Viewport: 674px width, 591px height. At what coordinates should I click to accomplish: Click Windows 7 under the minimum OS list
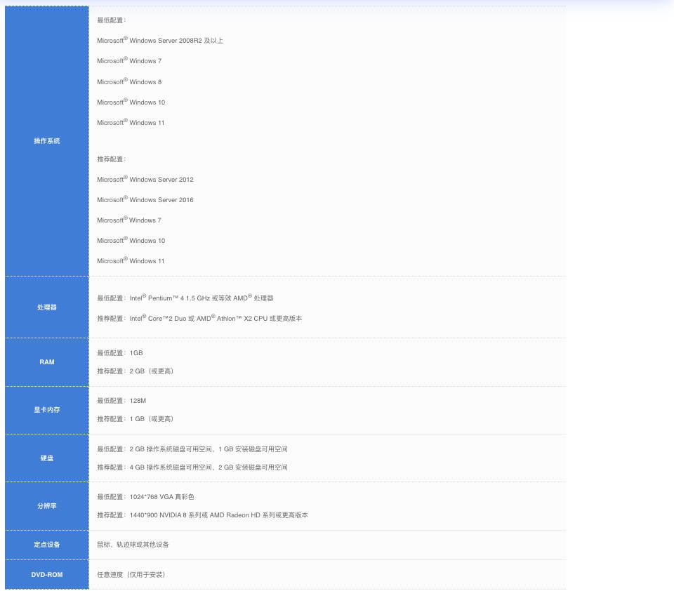coord(129,60)
